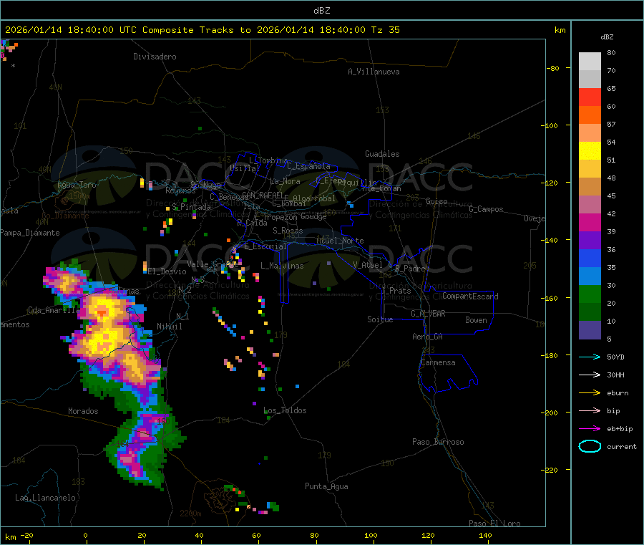Image resolution: width=644 pixels, height=545 pixels.
Task: Click the Guadales map label
Action: point(382,154)
